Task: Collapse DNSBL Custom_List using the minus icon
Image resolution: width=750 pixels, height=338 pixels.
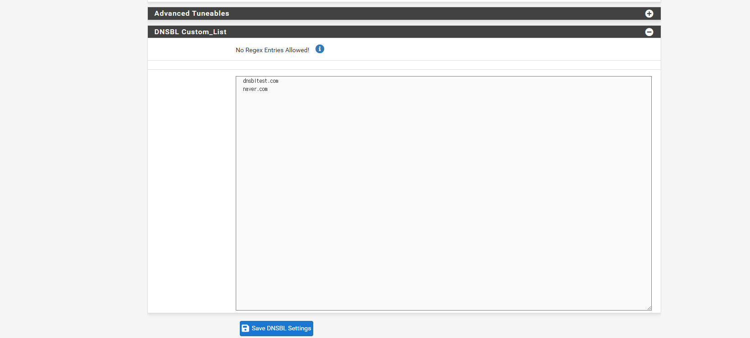Action: coord(649,32)
